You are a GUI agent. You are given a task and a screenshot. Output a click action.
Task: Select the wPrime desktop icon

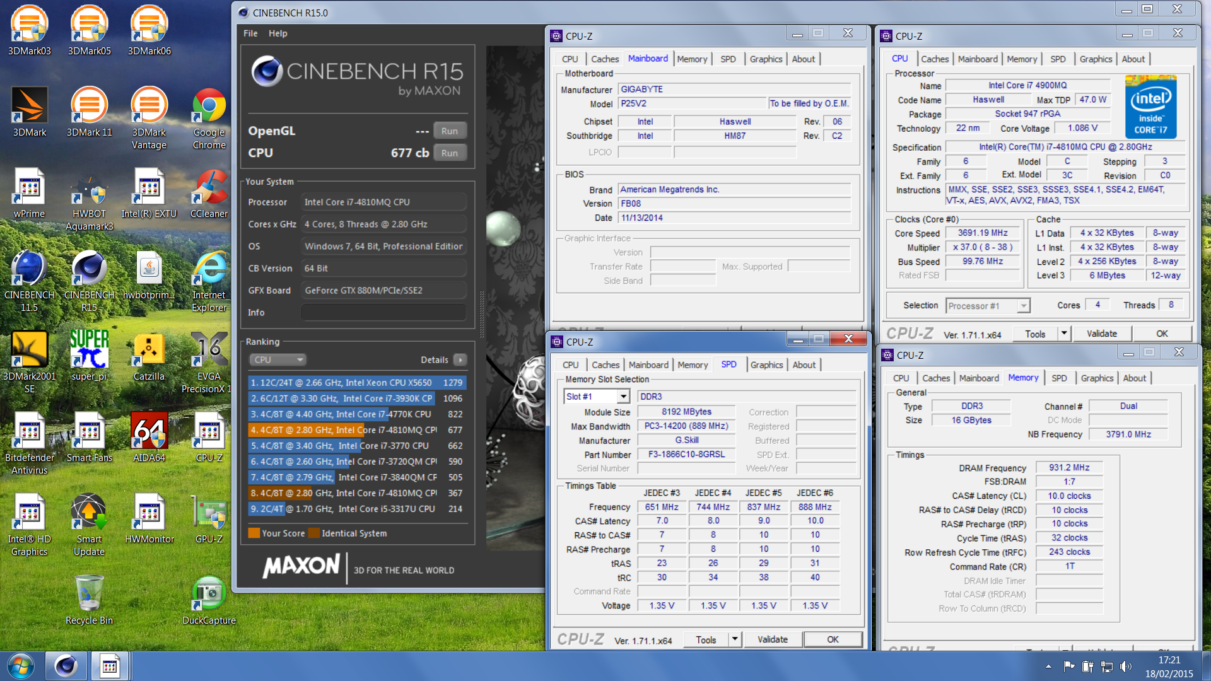[30, 194]
